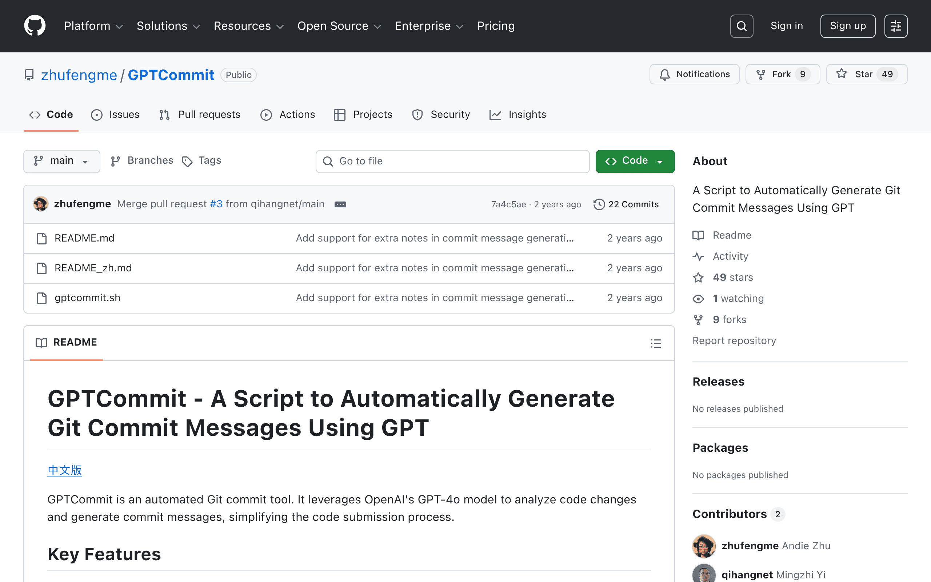Viewport: 931px width, 582px height.
Task: Open the README_zh.md file
Action: 93,268
